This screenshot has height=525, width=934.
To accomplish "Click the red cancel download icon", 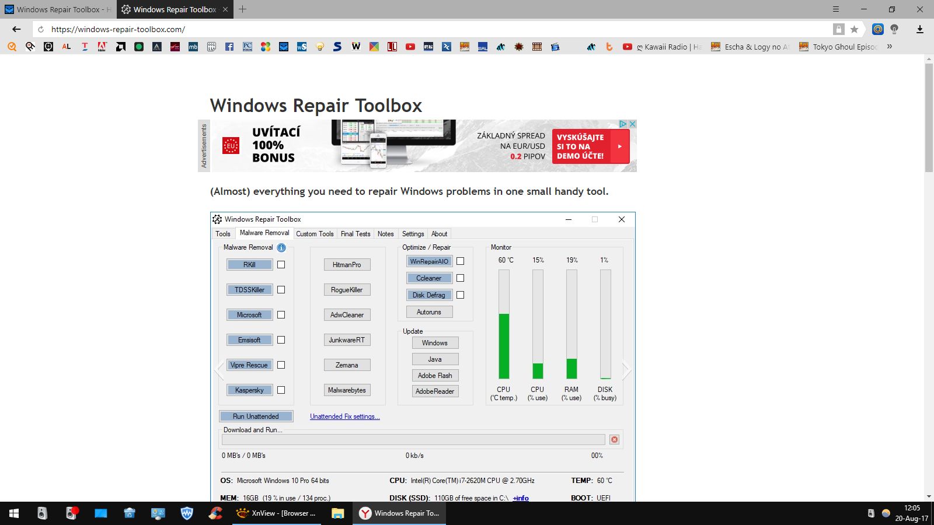I will coord(614,440).
